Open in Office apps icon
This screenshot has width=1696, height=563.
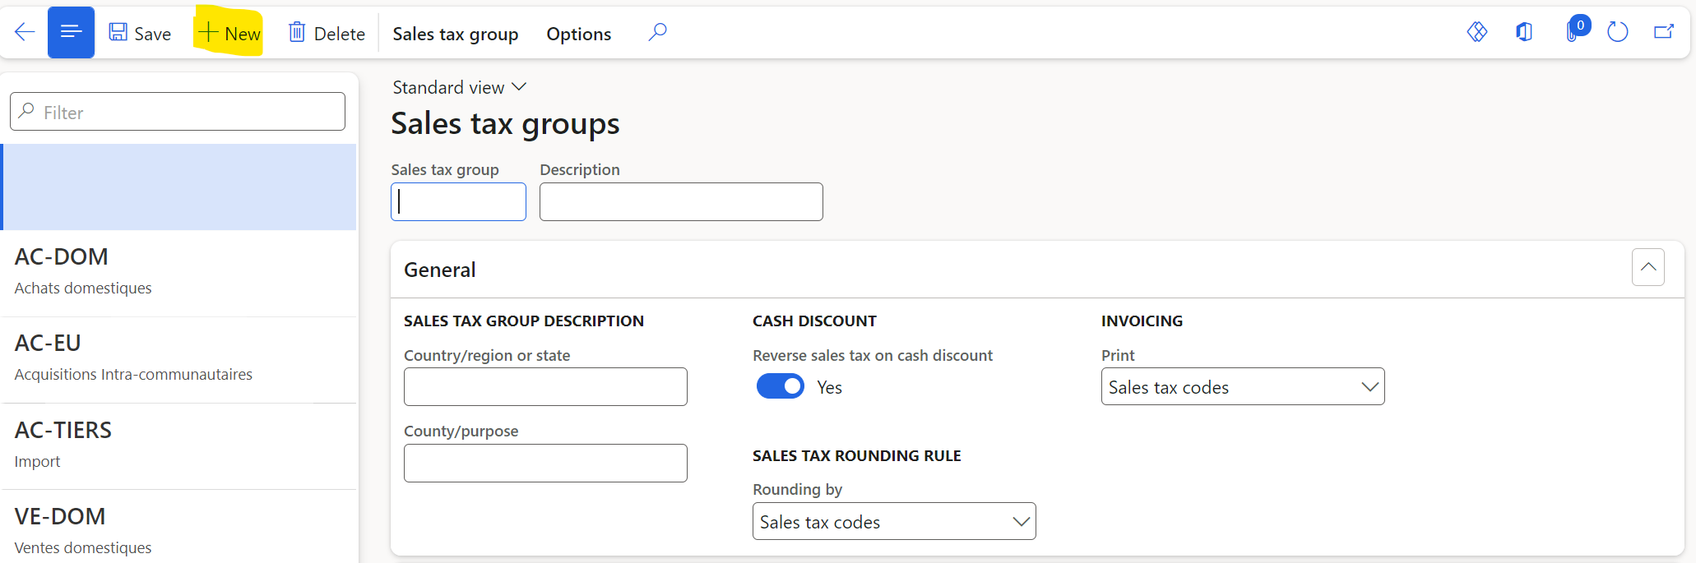[x=1524, y=32]
